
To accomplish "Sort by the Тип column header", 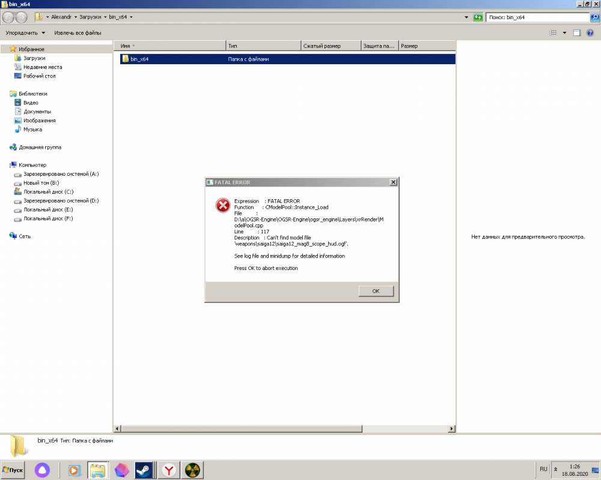I will click(263, 46).
